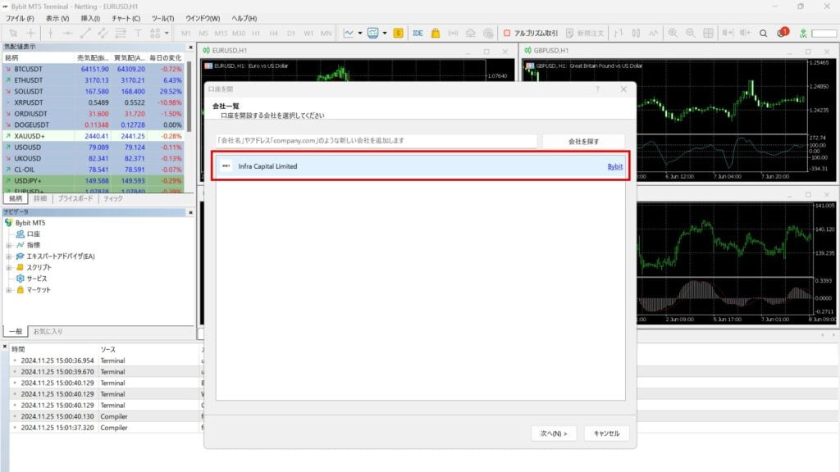The image size is (840, 472).
Task: Open the connection level icon
Action: pyautogui.click(x=803, y=33)
